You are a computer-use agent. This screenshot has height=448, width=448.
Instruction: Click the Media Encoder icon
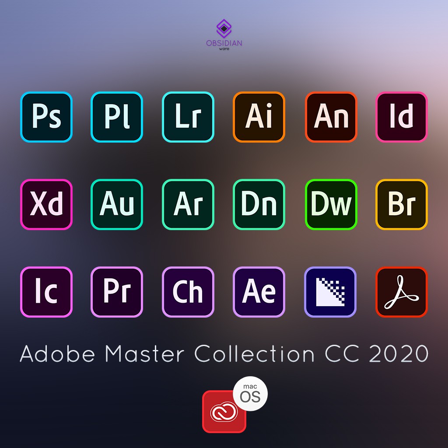click(330, 292)
